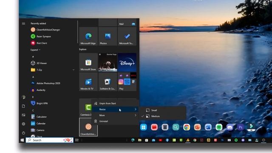Click the Start menu hamburger icon

click(x=23, y=23)
